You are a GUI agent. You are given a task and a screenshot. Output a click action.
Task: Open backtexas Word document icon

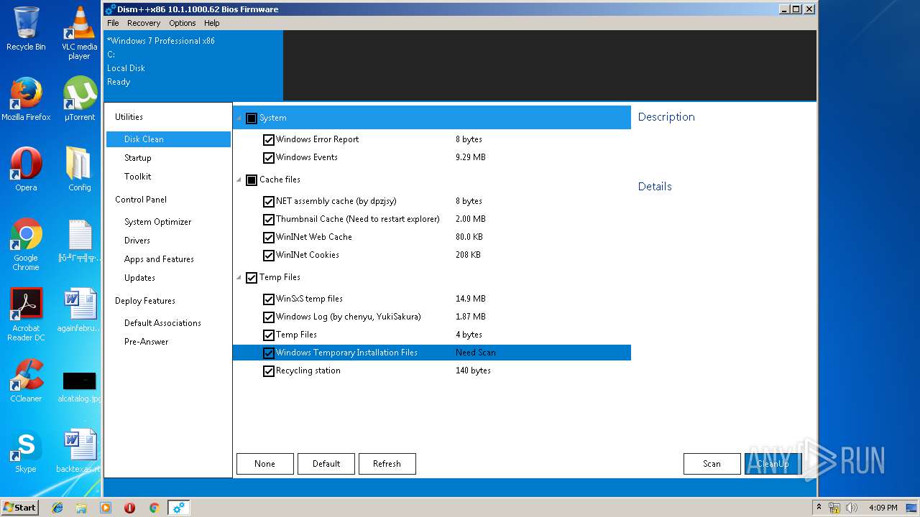tap(79, 451)
